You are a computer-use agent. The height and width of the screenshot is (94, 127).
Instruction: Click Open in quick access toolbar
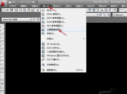14,2
